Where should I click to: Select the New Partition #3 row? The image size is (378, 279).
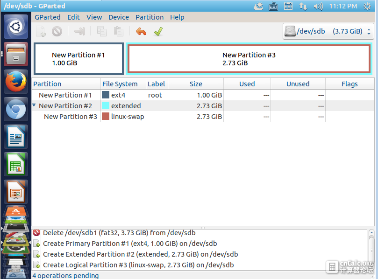pos(203,117)
